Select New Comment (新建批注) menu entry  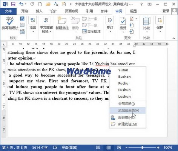(127, 124)
